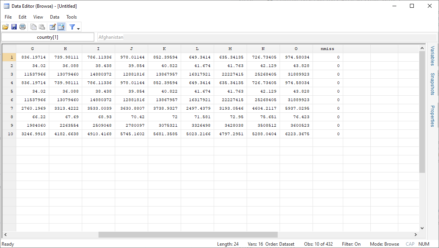Select the nmiss column header
Image resolution: width=439 pixels, height=248 pixels.
click(x=328, y=49)
